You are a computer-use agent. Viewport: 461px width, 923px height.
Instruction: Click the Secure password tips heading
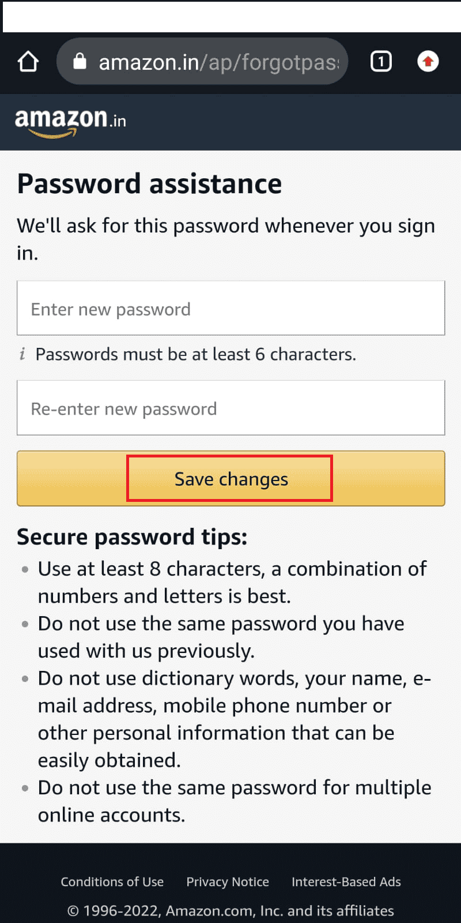(x=132, y=537)
